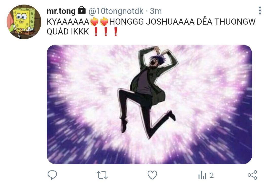Click the second heart-on-fire emoji
Image resolution: width=274 pixels, height=184 pixels.
(104, 22)
